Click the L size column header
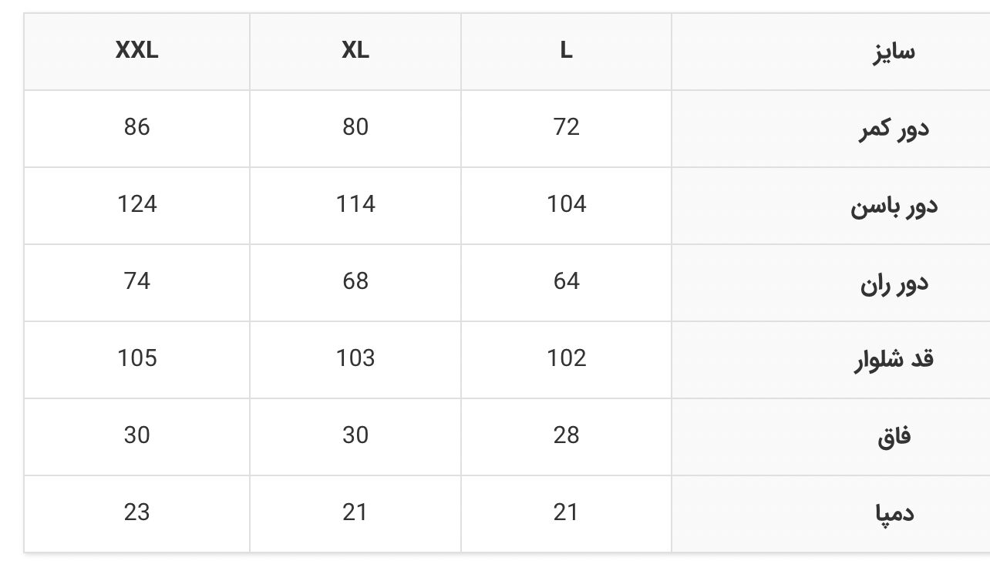The height and width of the screenshot is (581, 990). point(566,51)
